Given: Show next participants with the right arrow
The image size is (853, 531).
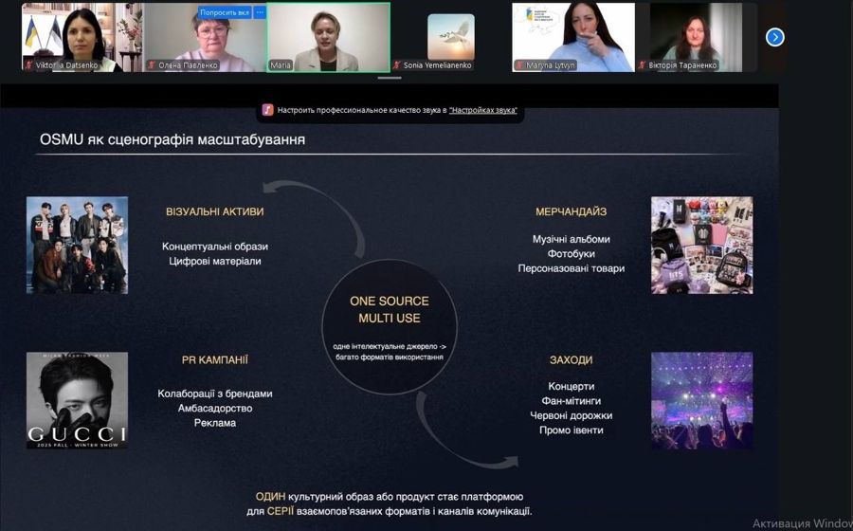Looking at the screenshot, I should (774, 37).
